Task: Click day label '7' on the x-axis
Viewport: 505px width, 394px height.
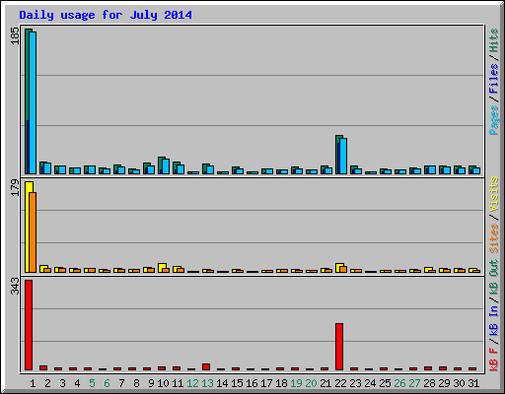Action: point(121,383)
